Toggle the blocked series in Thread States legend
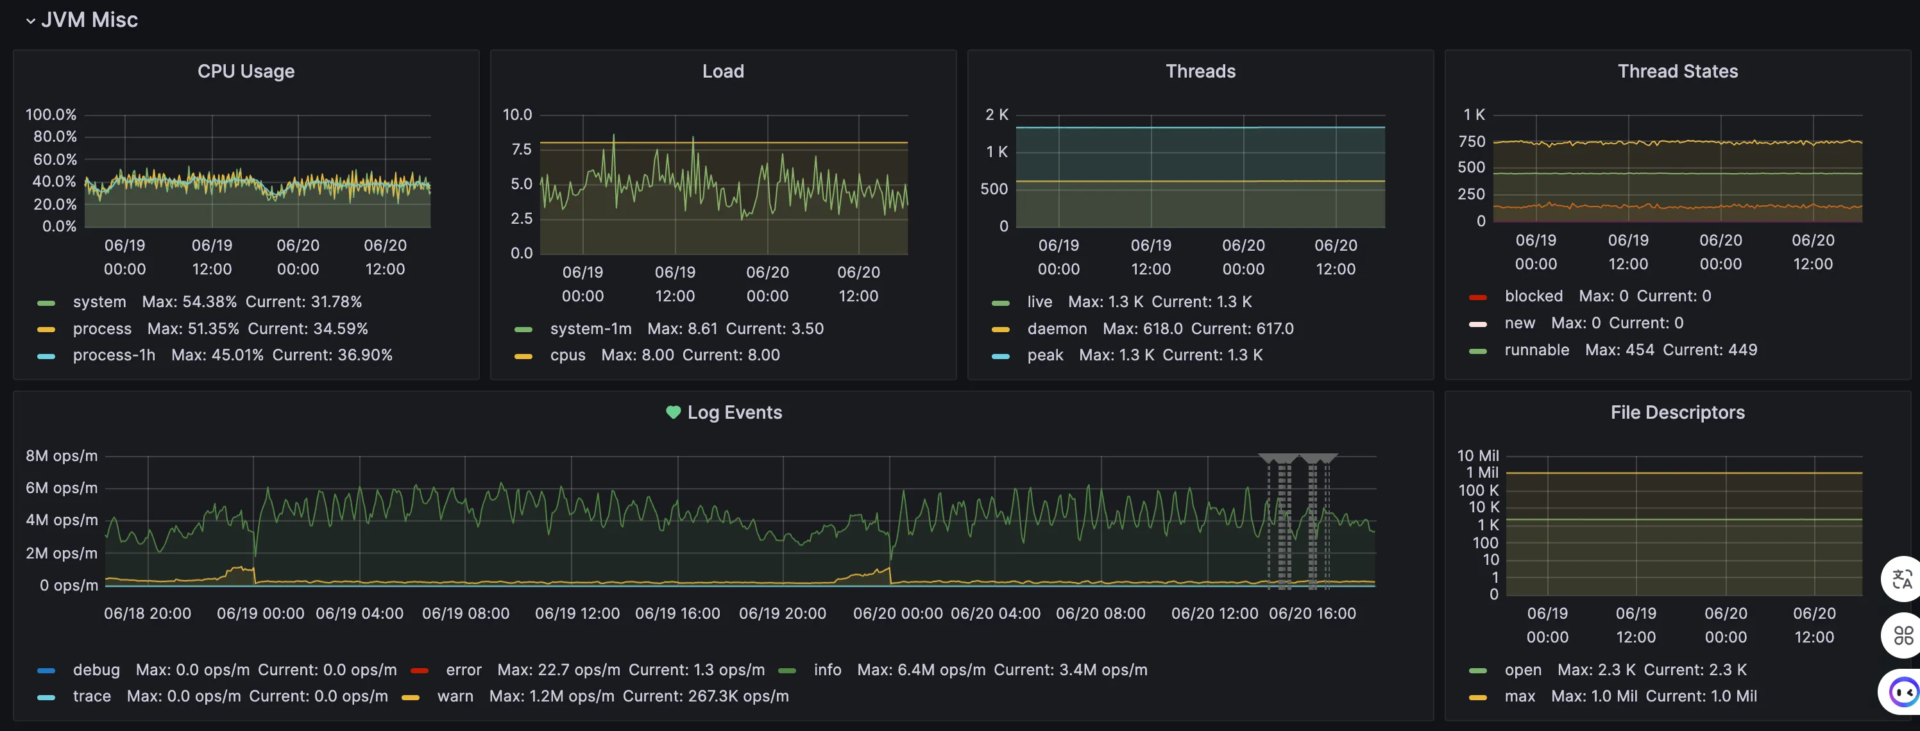The width and height of the screenshot is (1920, 731). pos(1533,296)
